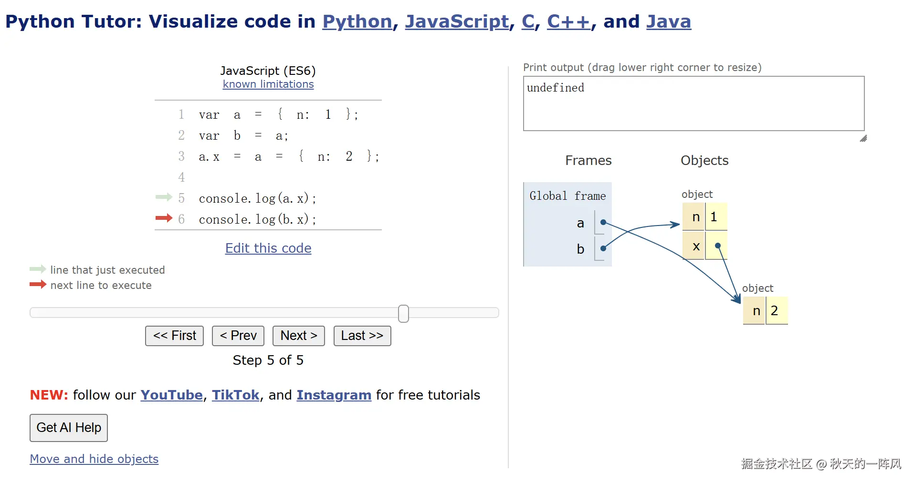Viewport: 914px width, 483px height.
Task: Step back using < Prev button
Action: coord(238,336)
